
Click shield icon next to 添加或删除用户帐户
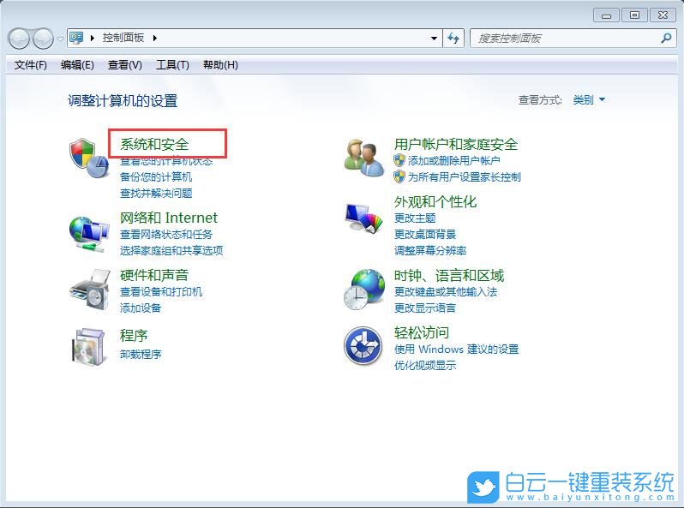(x=399, y=160)
